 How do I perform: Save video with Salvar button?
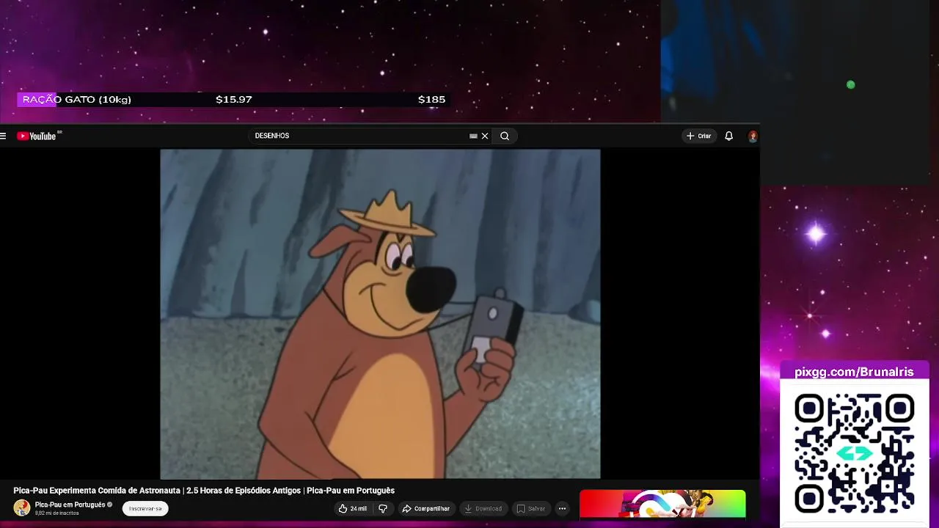click(531, 508)
